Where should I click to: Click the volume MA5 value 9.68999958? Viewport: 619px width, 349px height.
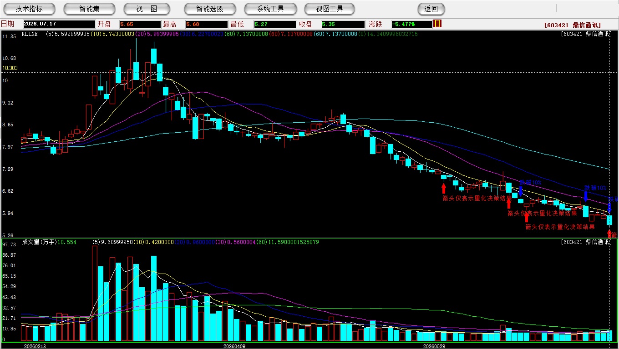coord(117,242)
